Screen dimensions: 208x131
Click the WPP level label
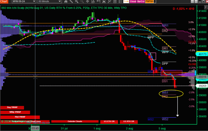tap(165, 52)
